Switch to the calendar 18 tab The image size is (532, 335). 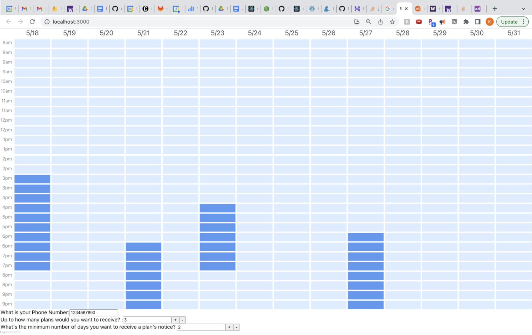pyautogui.click(x=176, y=9)
